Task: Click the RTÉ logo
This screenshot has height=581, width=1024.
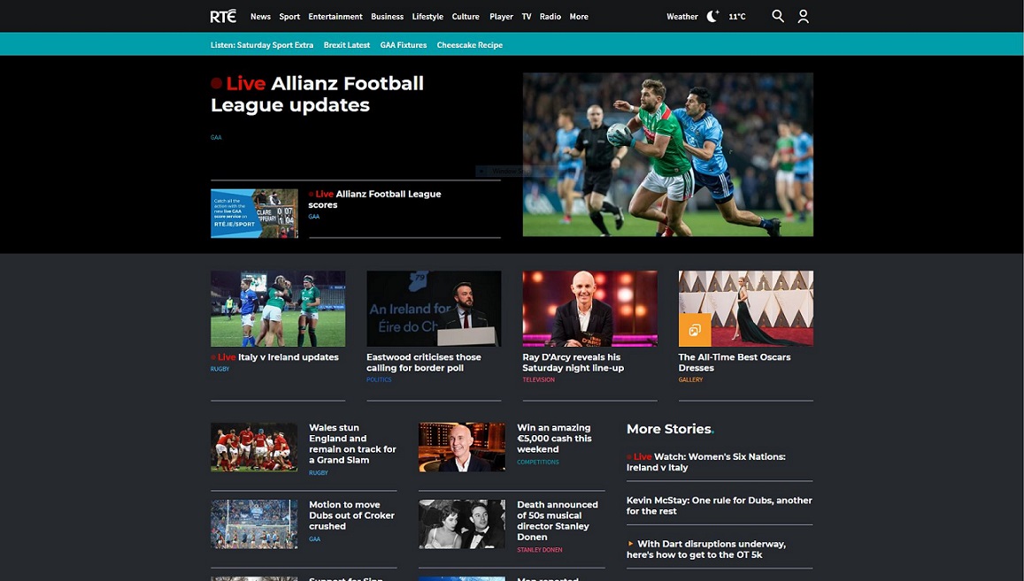Action: [x=223, y=16]
